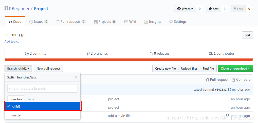Switch to the Insights tab

(x=153, y=22)
